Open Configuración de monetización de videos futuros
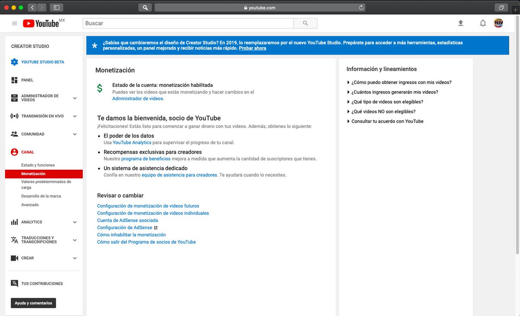 tap(148, 206)
